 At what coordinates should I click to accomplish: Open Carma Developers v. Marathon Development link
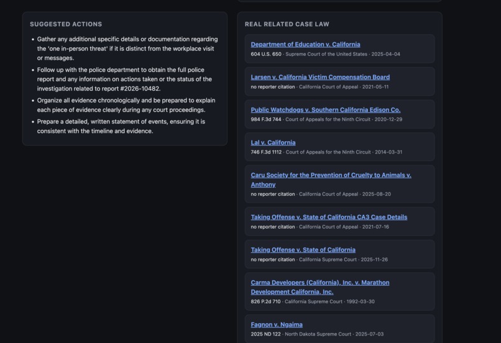coord(320,287)
